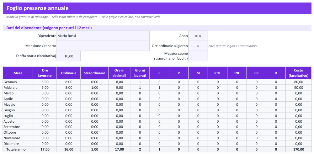Click the Totale anno Costo cell 170,00

[x=298, y=149]
